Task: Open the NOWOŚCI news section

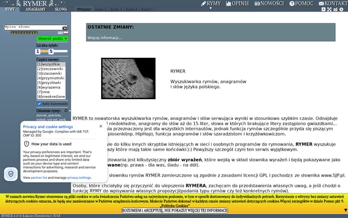Action: coord(269,4)
